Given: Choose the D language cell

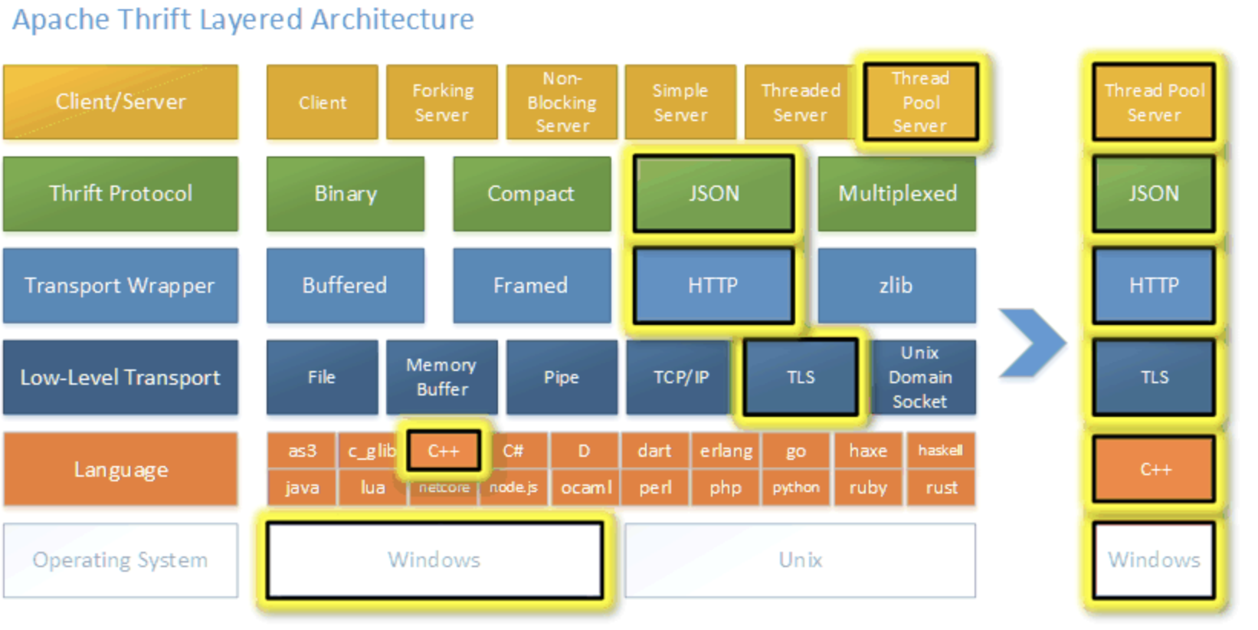Looking at the screenshot, I should pyautogui.click(x=585, y=451).
